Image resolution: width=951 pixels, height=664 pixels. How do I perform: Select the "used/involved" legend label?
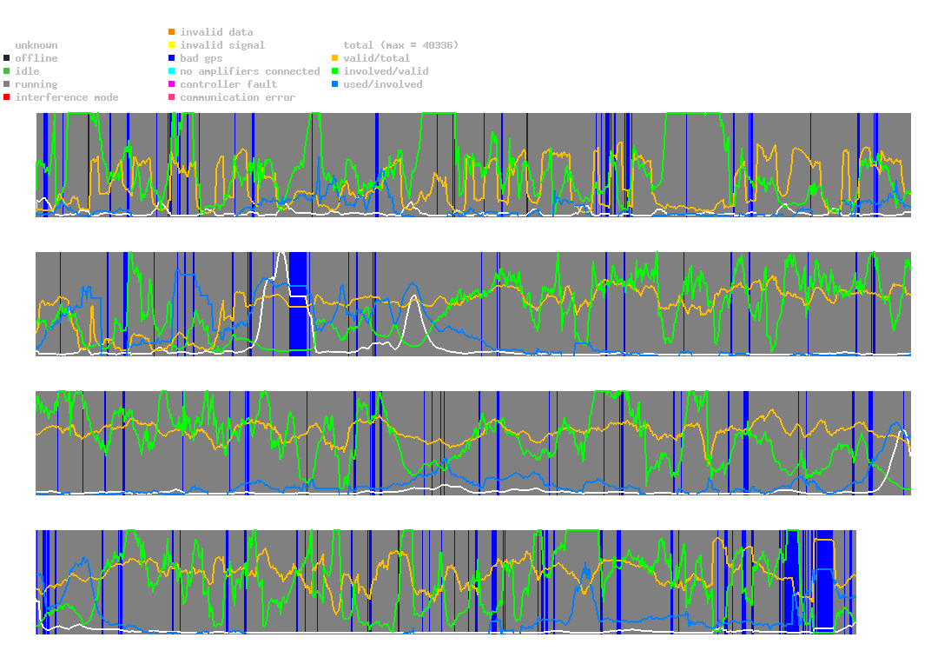[x=383, y=84]
